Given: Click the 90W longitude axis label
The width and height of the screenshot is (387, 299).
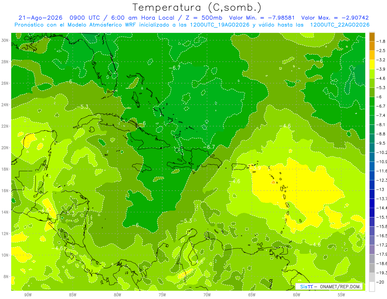Looking at the screenshot, I should (x=28, y=295).
